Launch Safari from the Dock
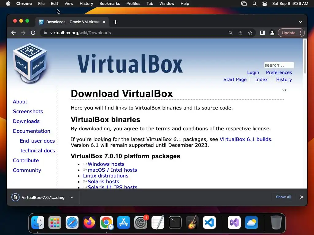This screenshot has height=235, width=314. 72,222
